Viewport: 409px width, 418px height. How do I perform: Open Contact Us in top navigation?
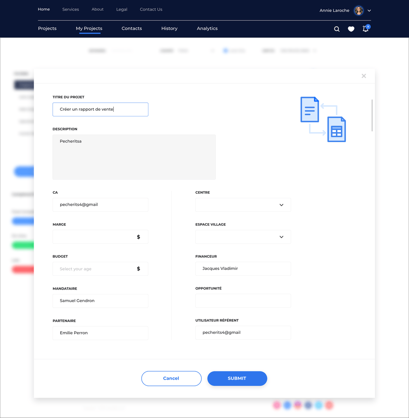coord(151,9)
